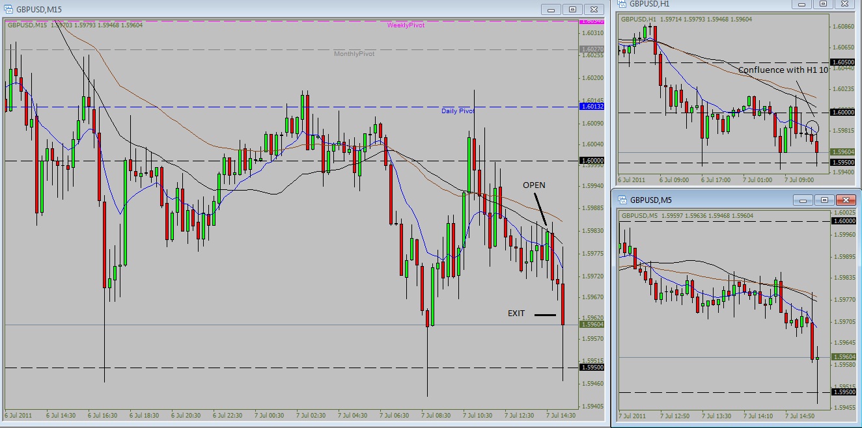Select the MonthlyPivot label on M15 chart
The width and height of the screenshot is (862, 428).
pyautogui.click(x=354, y=54)
